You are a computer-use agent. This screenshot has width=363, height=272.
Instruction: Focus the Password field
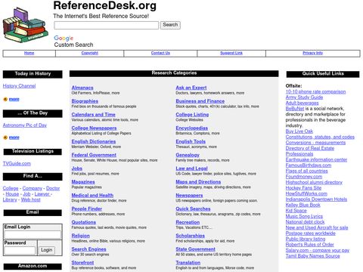(x=20, y=251)
